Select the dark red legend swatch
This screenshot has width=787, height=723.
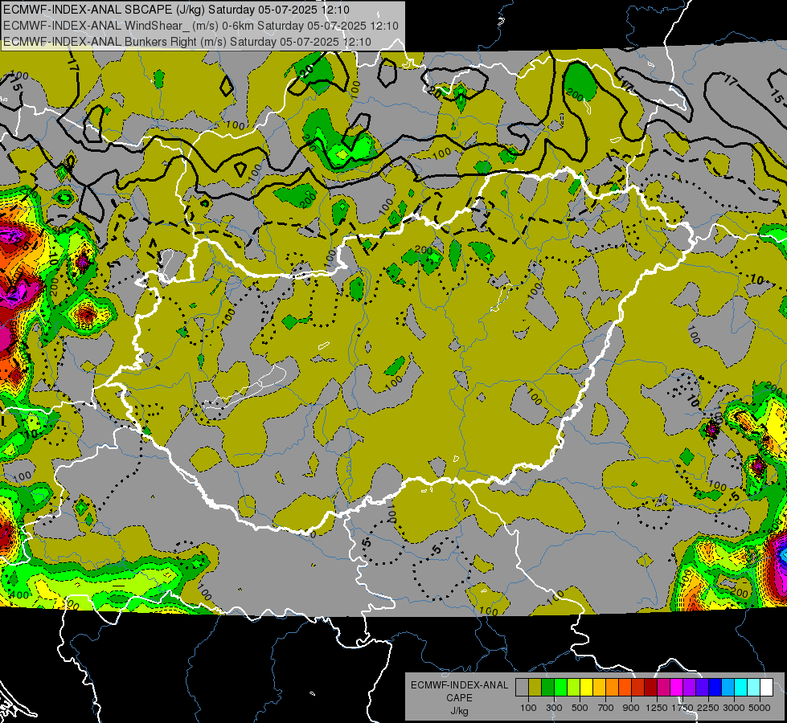pyautogui.click(x=651, y=687)
